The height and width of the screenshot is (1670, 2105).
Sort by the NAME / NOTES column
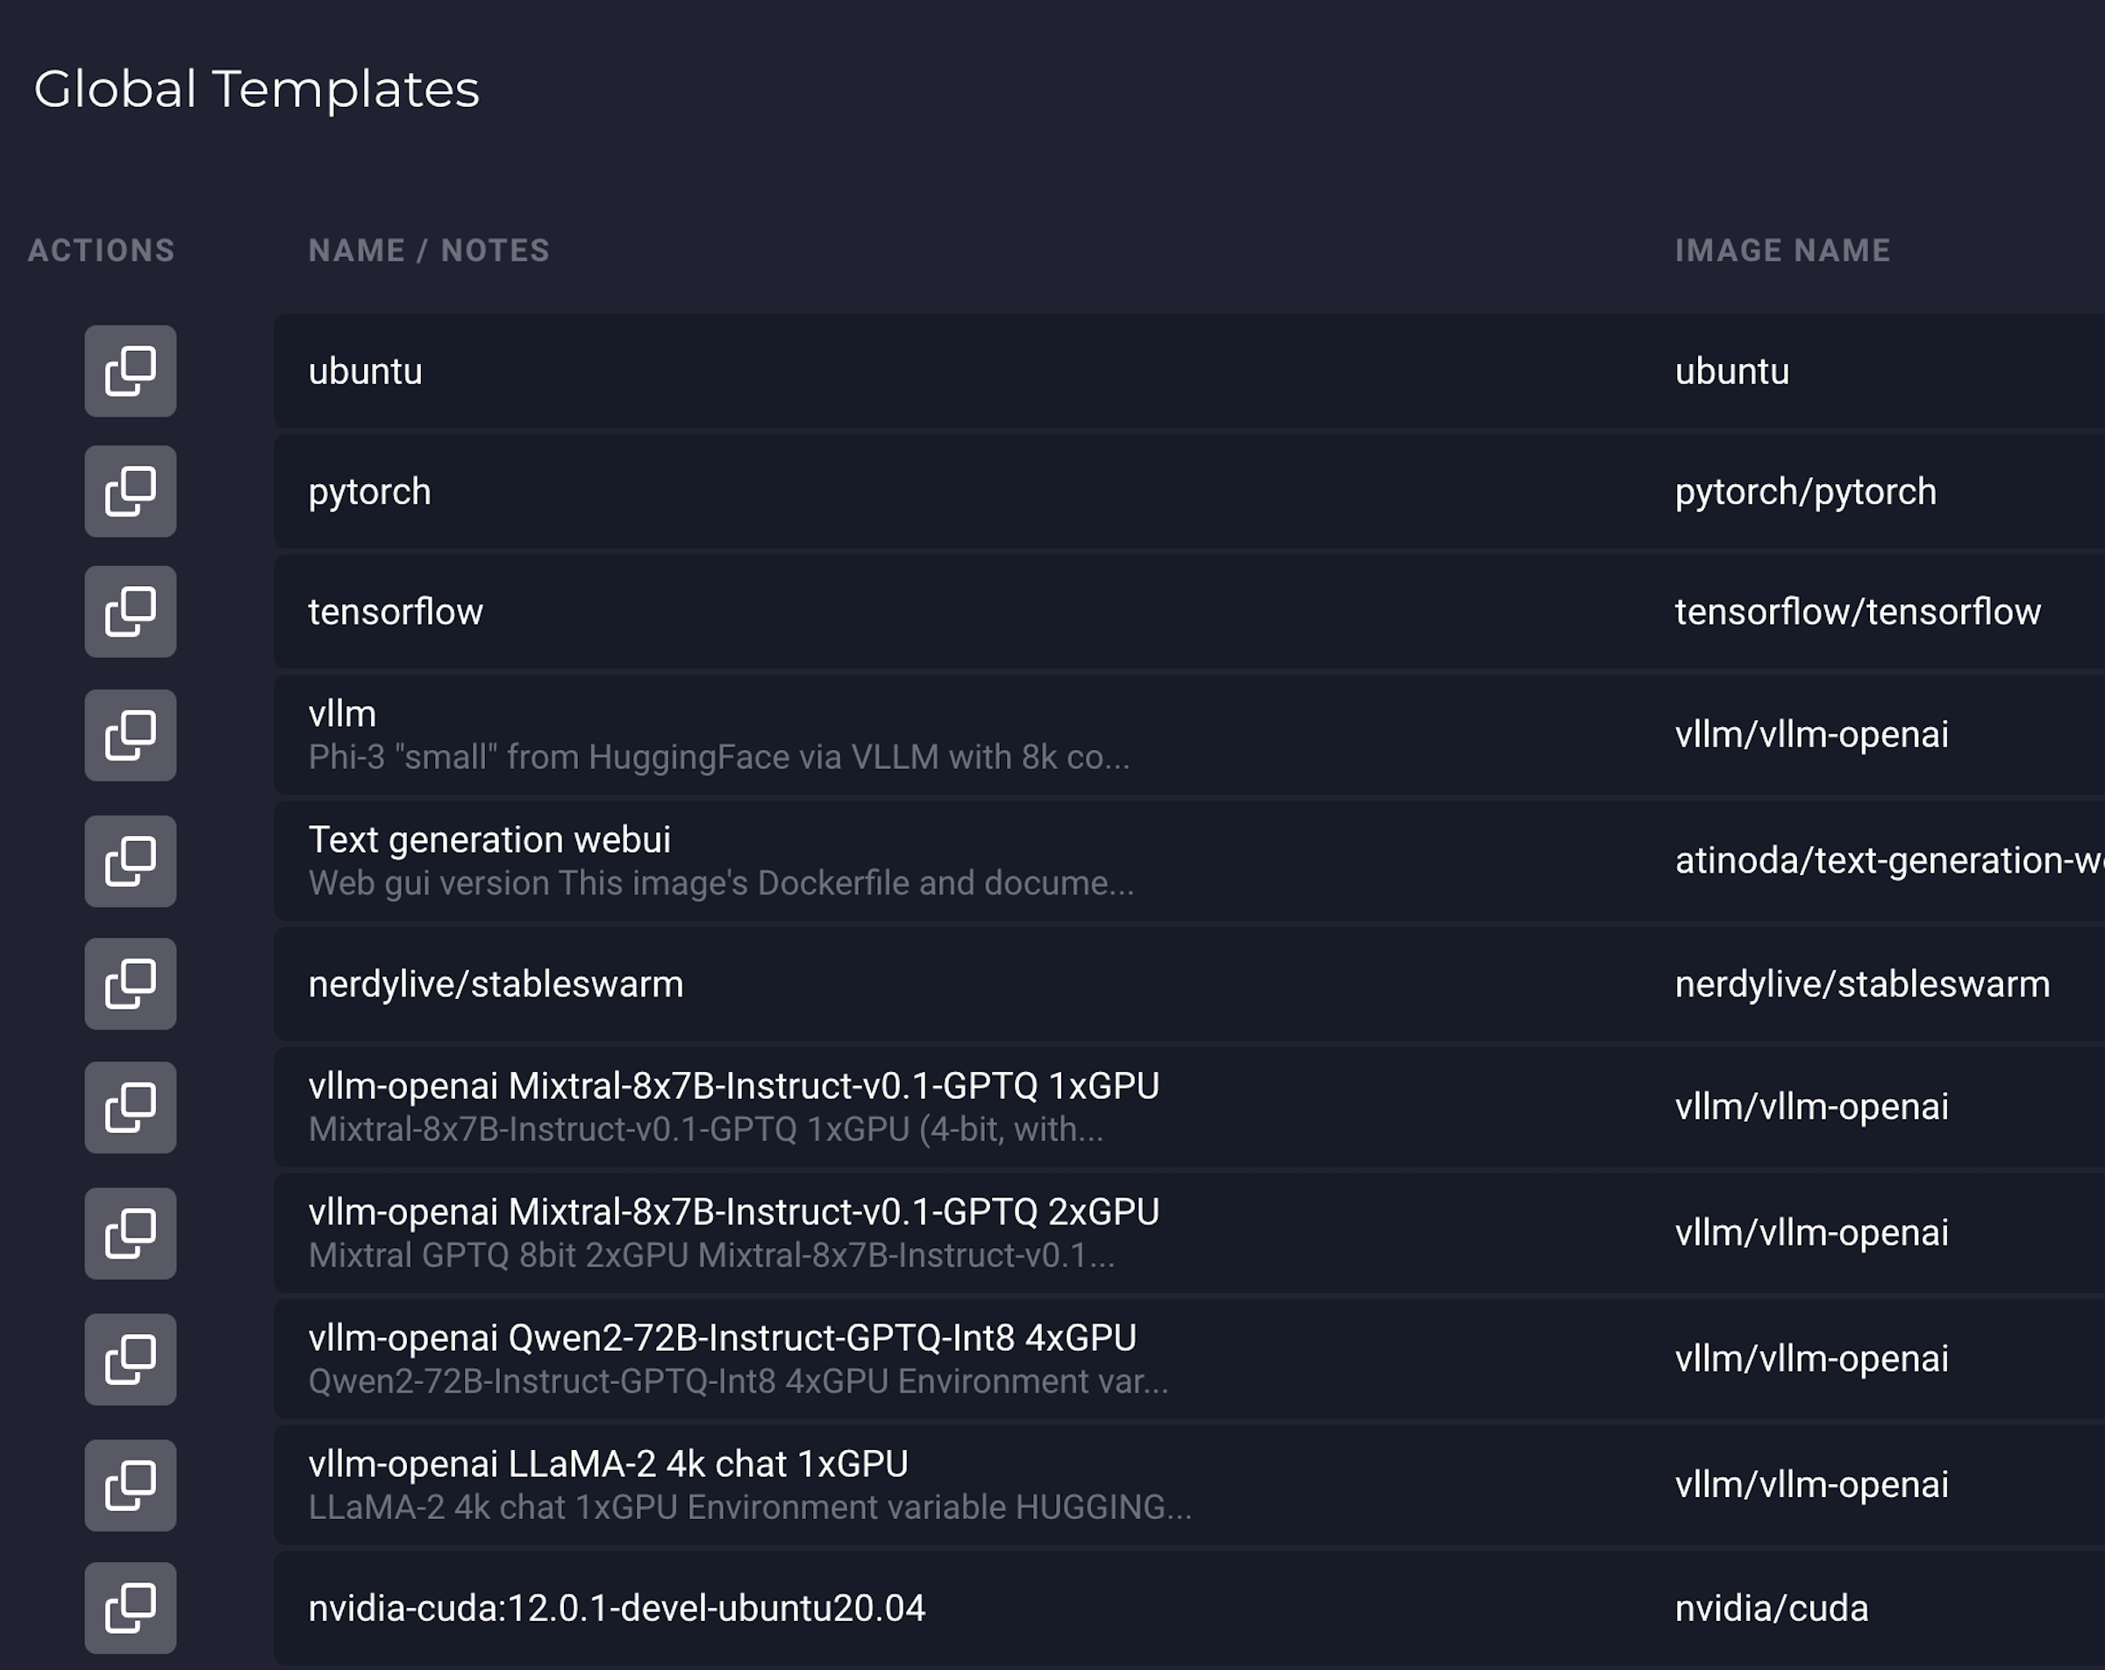(x=430, y=250)
